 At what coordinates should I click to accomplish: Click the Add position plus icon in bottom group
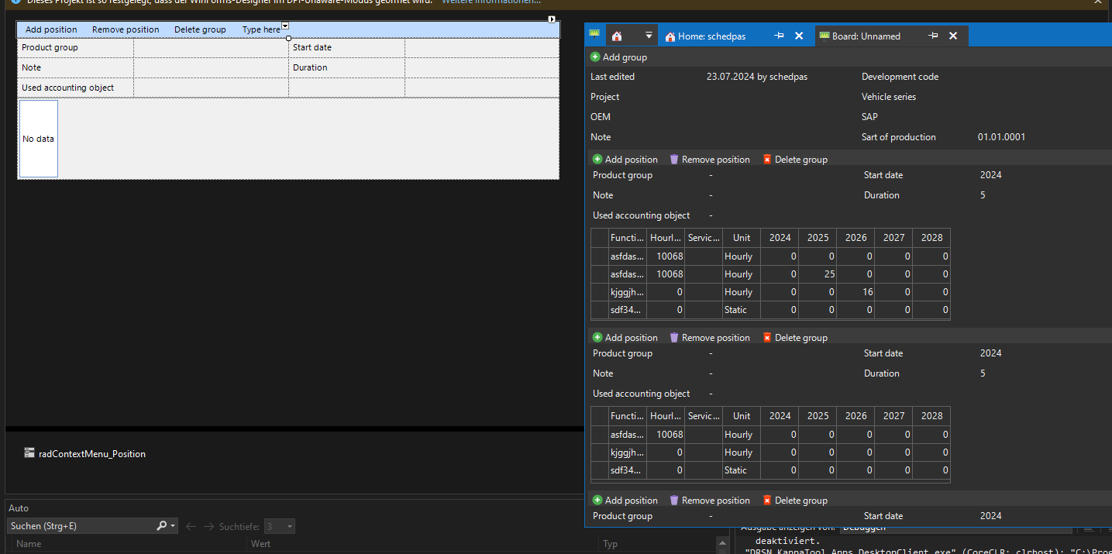point(597,500)
